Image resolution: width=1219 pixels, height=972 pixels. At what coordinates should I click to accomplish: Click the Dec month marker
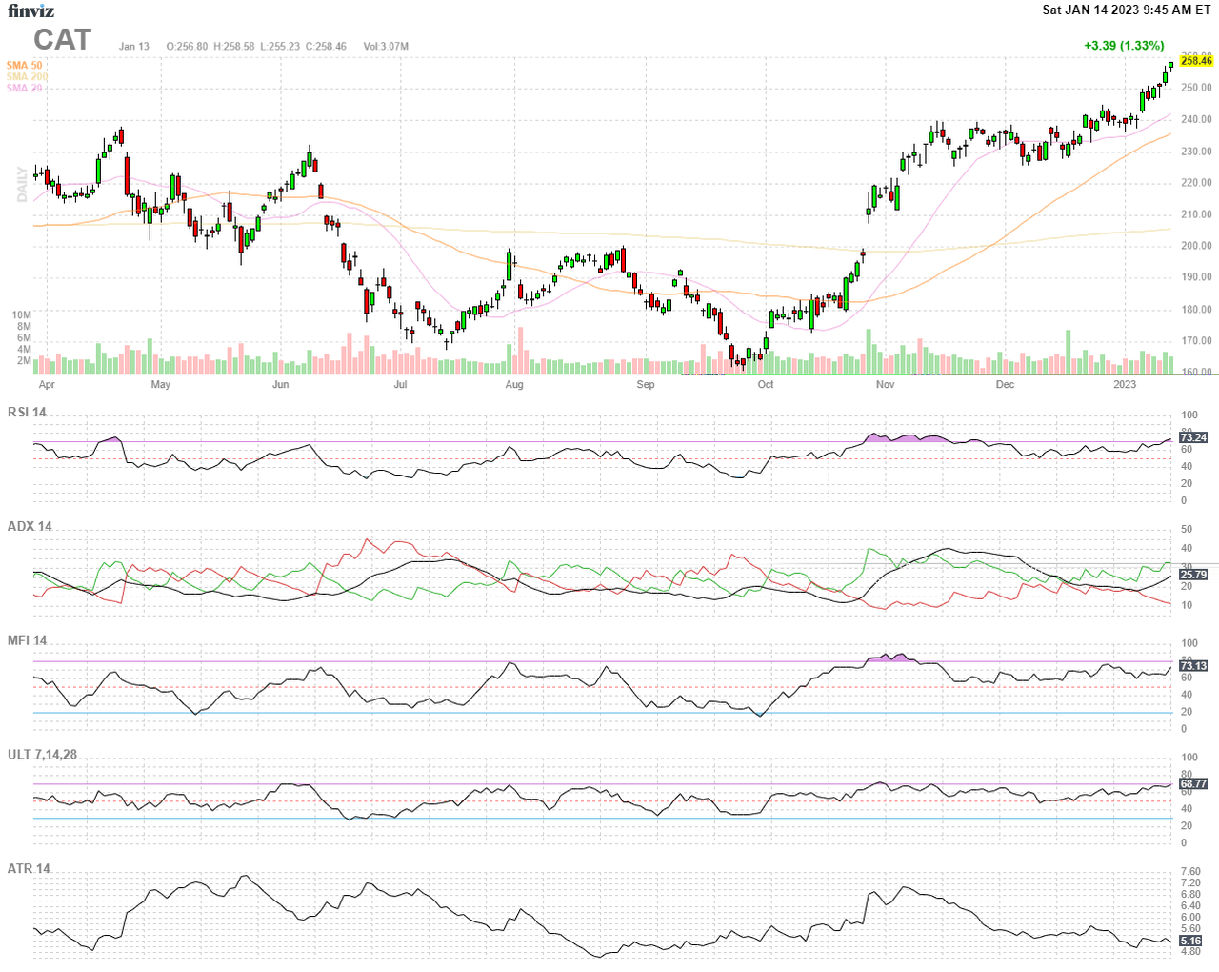tap(1005, 385)
